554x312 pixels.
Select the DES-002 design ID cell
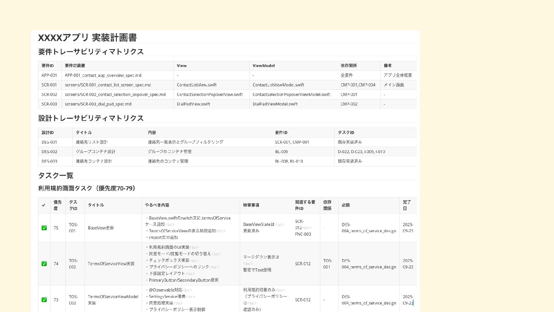[x=49, y=152]
